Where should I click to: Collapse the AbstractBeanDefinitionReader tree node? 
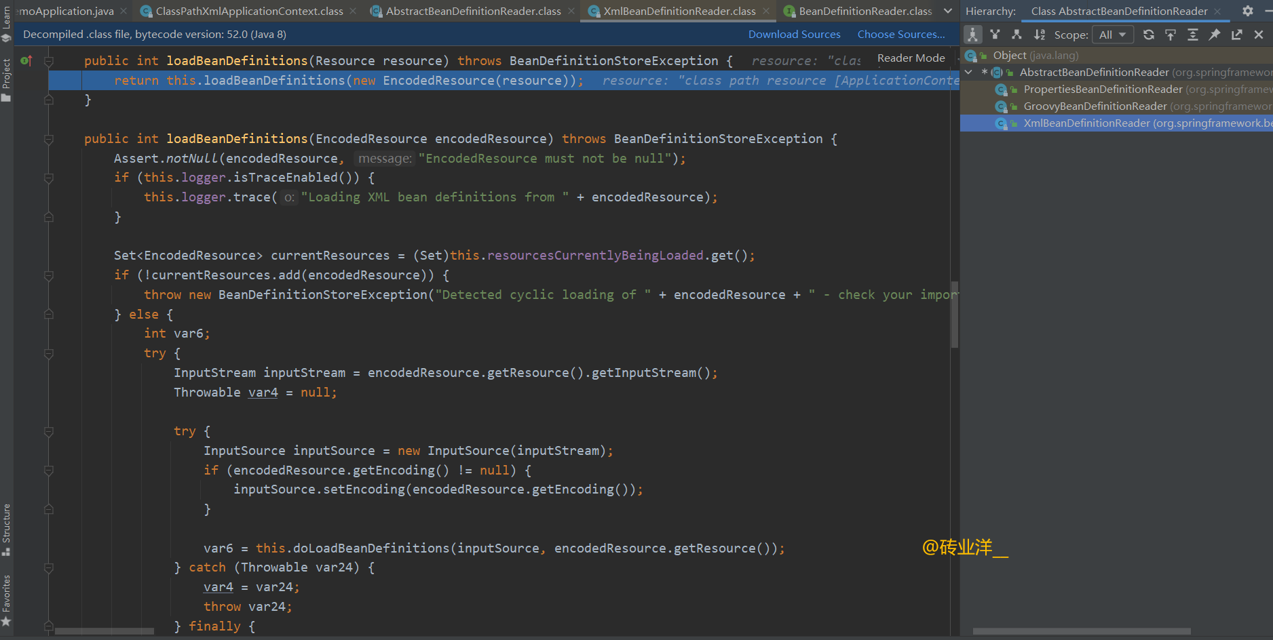pyautogui.click(x=969, y=72)
